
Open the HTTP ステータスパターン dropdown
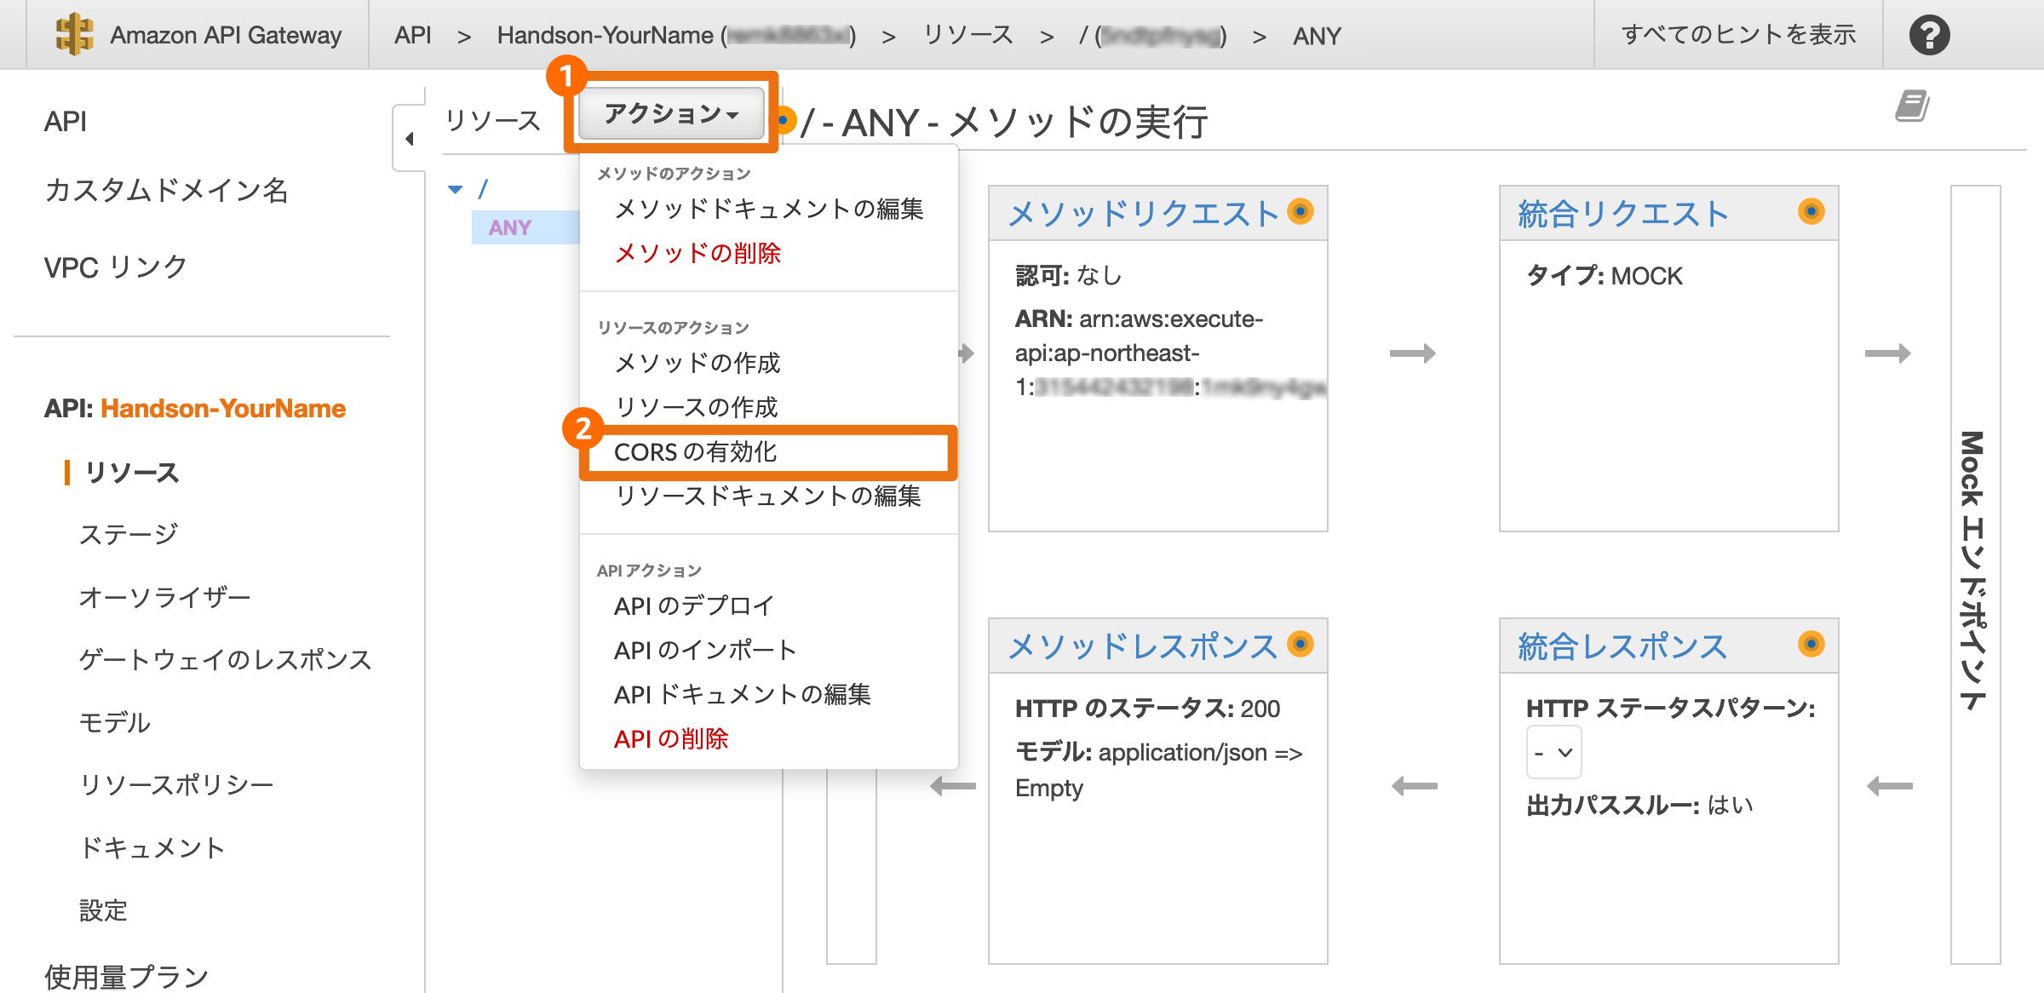(x=1553, y=753)
